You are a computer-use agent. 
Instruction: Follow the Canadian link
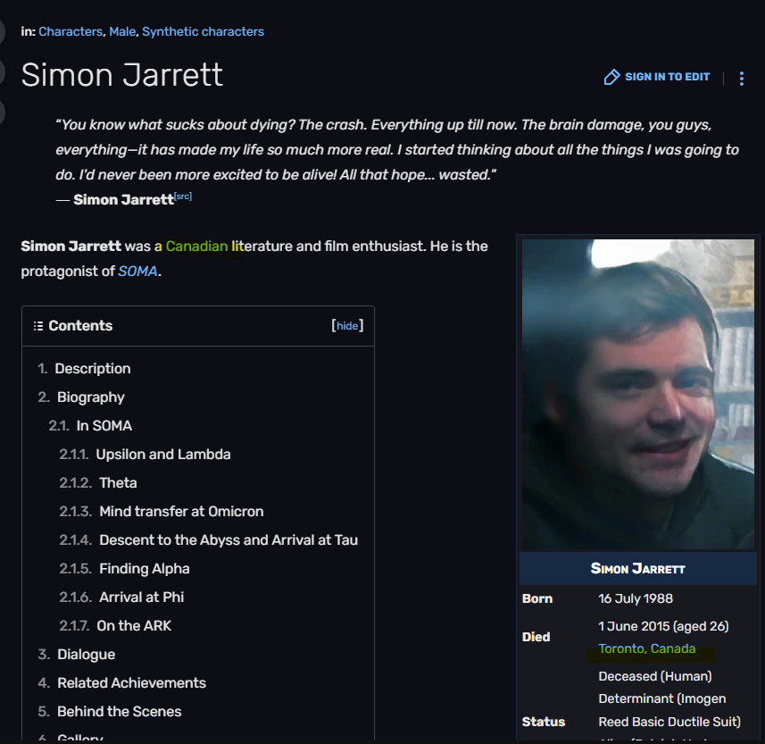(196, 246)
